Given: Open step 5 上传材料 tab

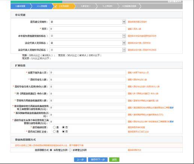Looking at the screenshot, I should (107, 6).
